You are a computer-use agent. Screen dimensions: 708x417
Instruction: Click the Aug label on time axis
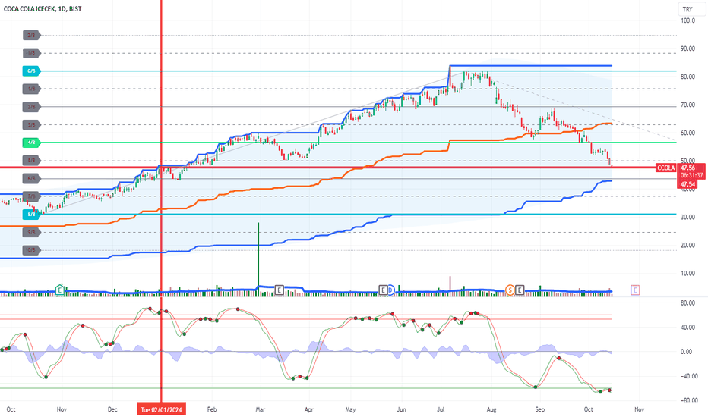491,409
